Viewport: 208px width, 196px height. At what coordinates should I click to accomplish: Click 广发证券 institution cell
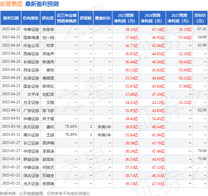31,111
